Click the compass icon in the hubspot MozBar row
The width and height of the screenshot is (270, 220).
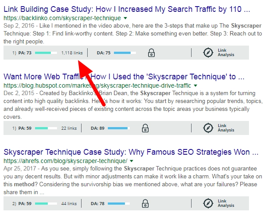pyautogui.click(x=208, y=128)
